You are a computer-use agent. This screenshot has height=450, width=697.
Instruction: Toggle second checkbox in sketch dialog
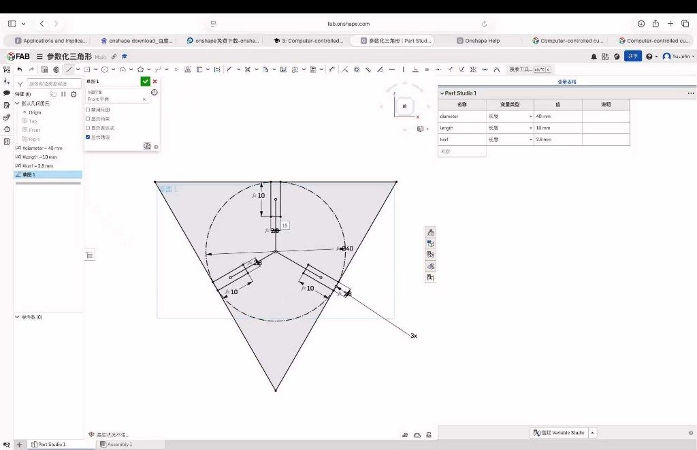(88, 118)
